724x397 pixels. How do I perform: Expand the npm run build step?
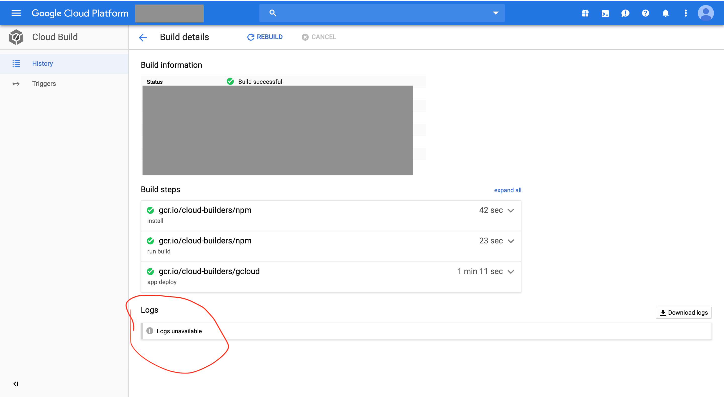511,241
